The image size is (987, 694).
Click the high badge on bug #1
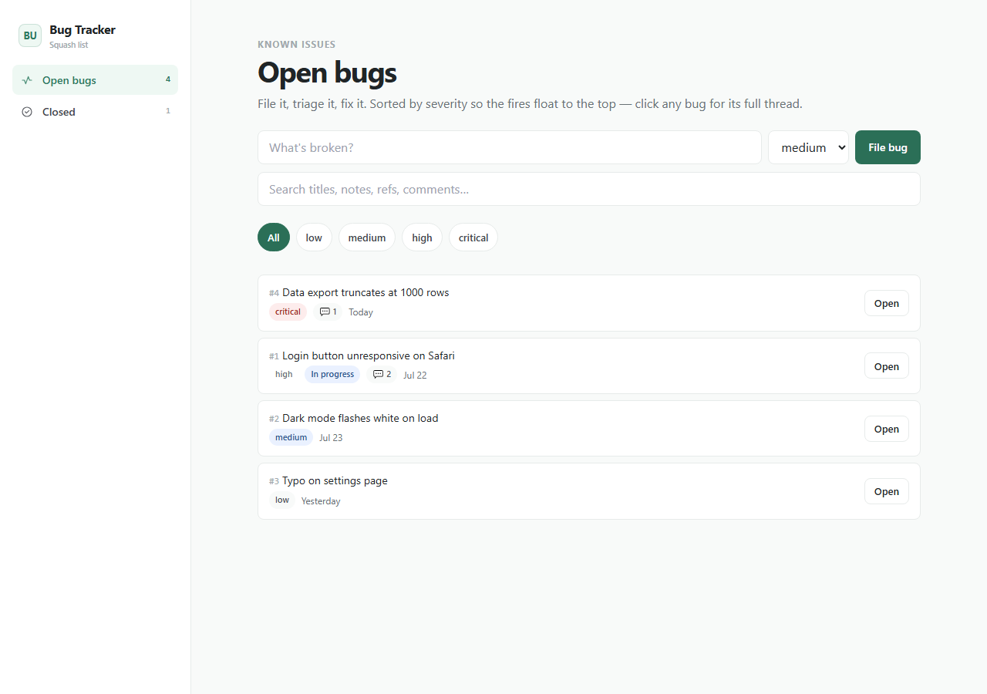pyautogui.click(x=284, y=374)
